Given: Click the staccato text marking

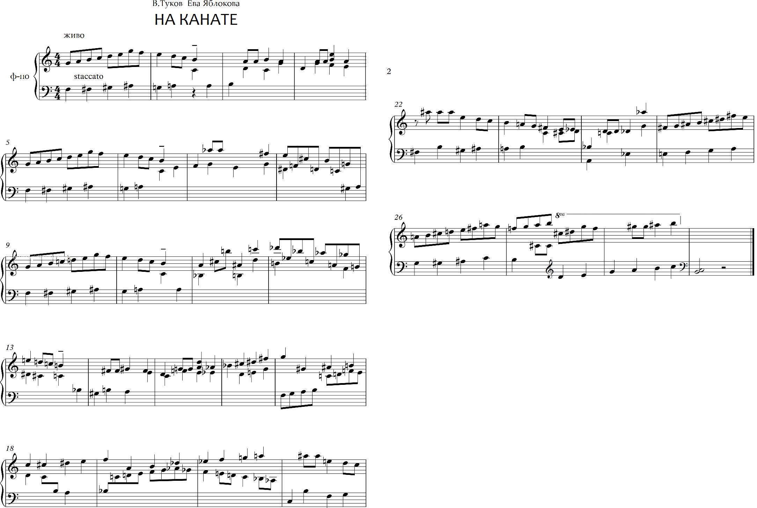Looking at the screenshot, I should [x=89, y=76].
